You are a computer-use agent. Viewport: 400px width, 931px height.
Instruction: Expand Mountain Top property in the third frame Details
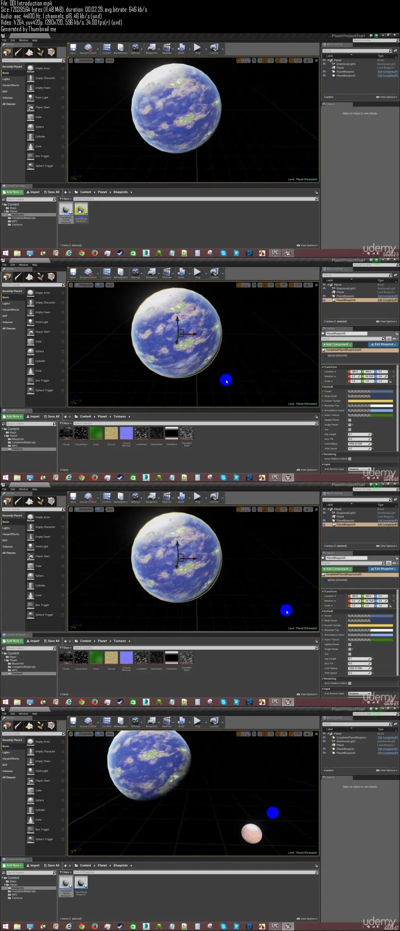coord(323,630)
